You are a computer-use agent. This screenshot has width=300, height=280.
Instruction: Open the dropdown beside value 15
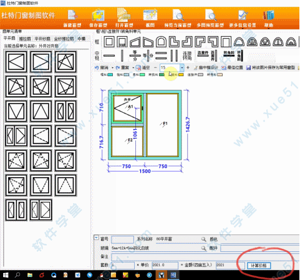[182, 67]
